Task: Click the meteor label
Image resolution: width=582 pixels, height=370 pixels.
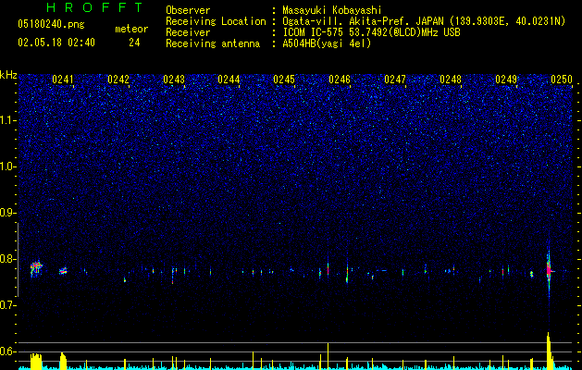Action: 131,29
